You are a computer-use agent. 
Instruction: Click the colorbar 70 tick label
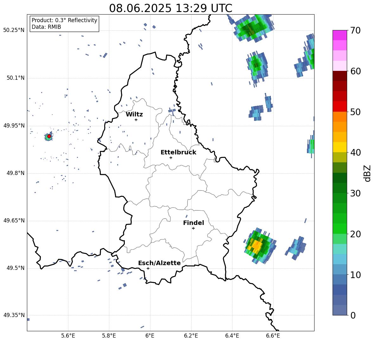(x=355, y=31)
